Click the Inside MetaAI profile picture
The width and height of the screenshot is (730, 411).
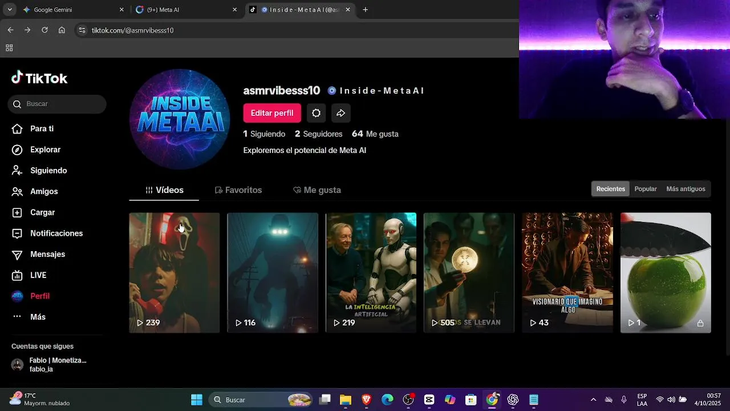pos(180,119)
